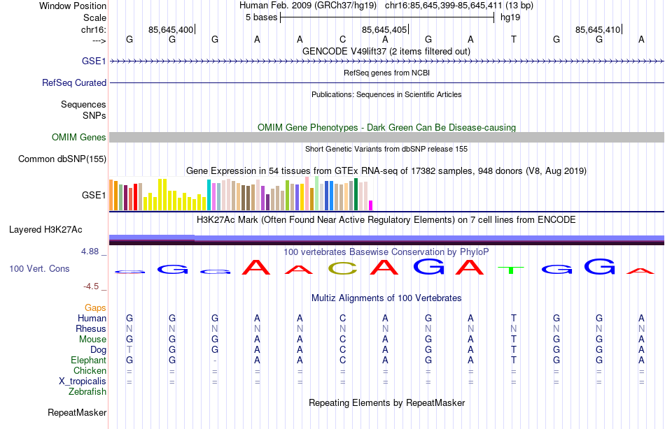
Task: Click 100 vertebrates Basewise Conservation by PhyloP
Action: (386, 252)
